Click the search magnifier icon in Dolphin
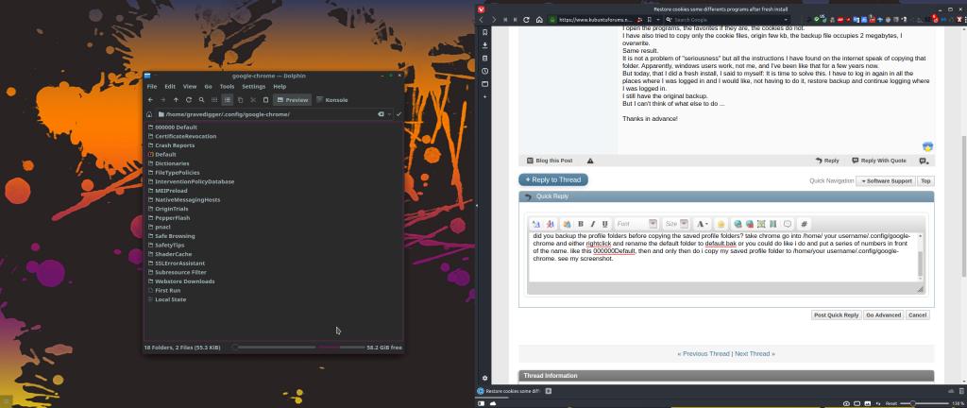Viewport: 967px width, 408px height. point(202,99)
